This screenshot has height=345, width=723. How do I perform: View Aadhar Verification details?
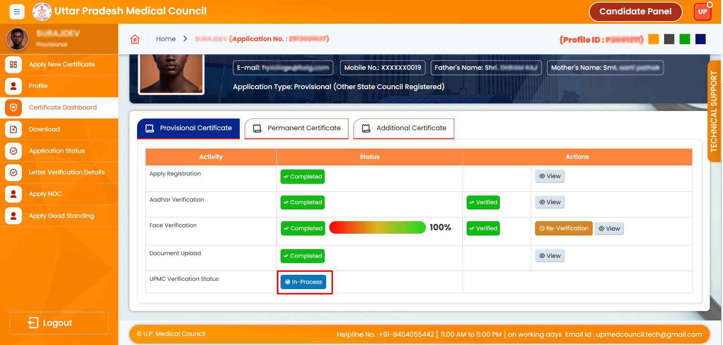point(549,202)
